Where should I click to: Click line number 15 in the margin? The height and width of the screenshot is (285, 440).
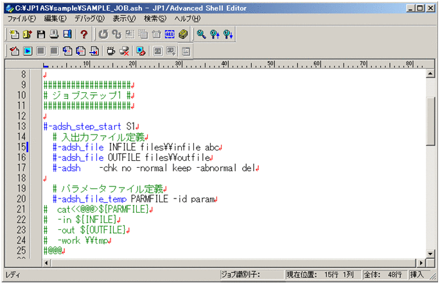coord(21,147)
